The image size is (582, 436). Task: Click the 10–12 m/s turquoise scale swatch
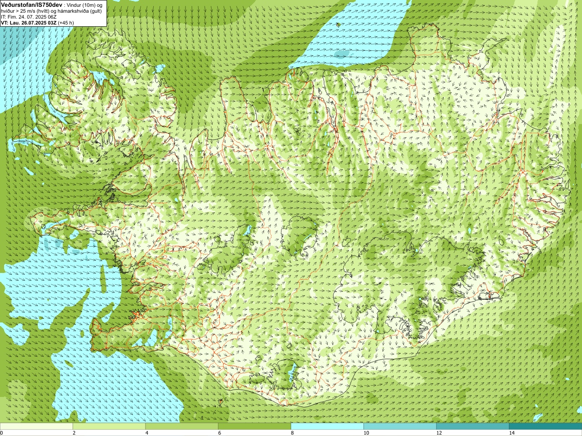(400, 426)
